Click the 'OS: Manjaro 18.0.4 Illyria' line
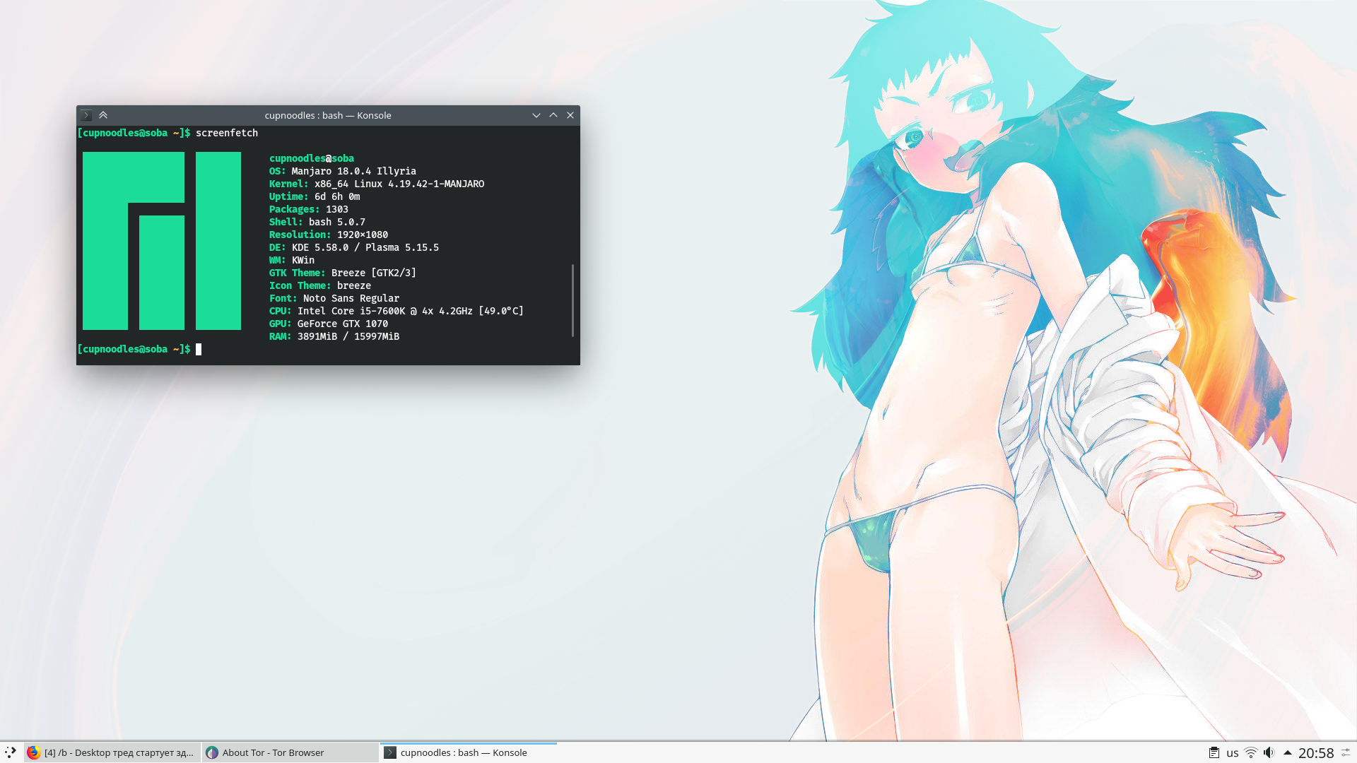Viewport: 1357px width, 763px height. [343, 171]
